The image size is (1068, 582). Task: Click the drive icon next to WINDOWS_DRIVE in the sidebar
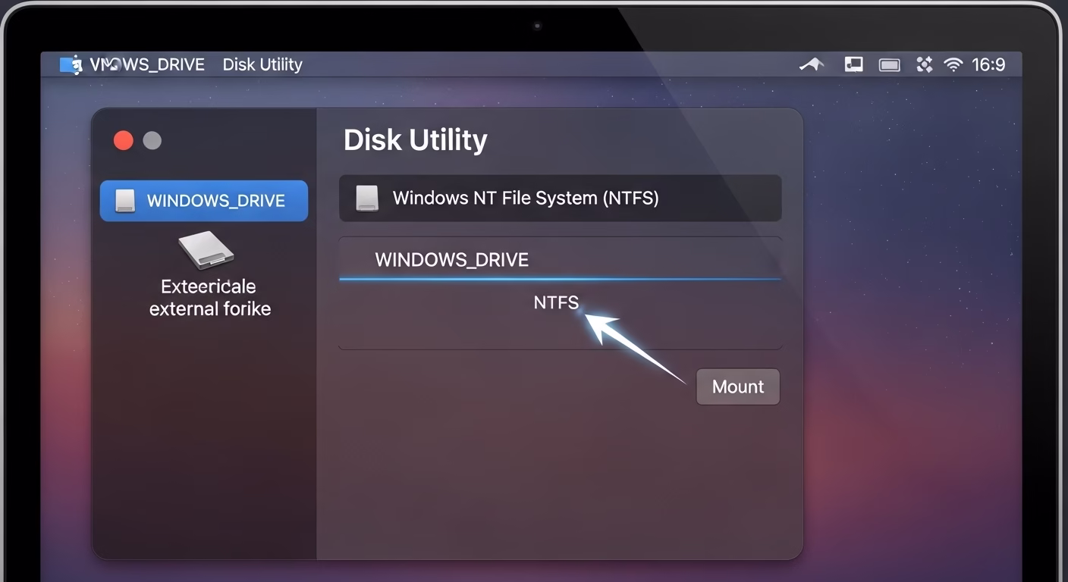[x=124, y=201]
